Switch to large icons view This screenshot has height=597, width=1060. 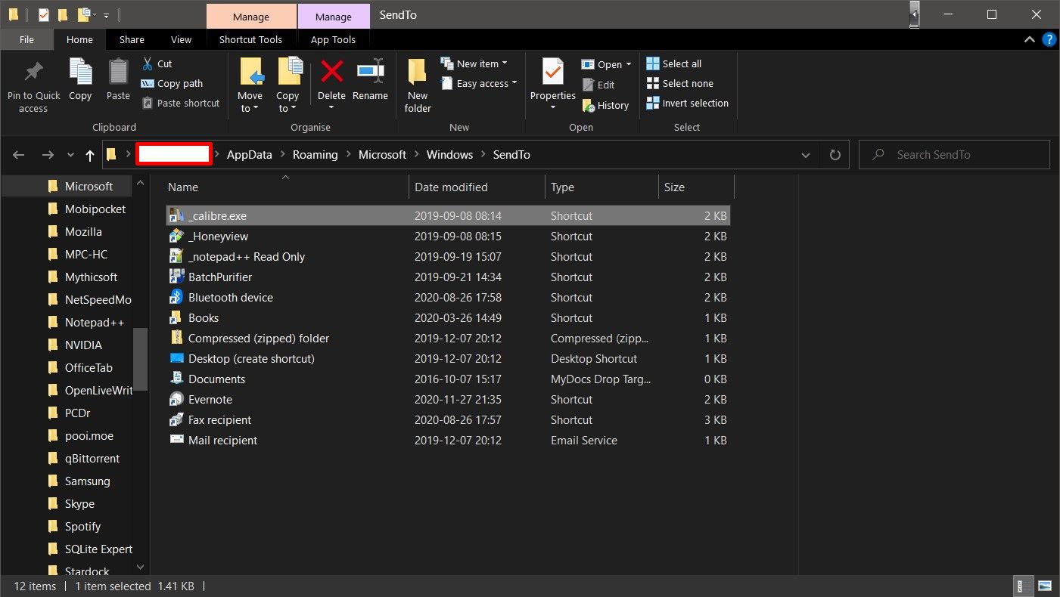1045,586
